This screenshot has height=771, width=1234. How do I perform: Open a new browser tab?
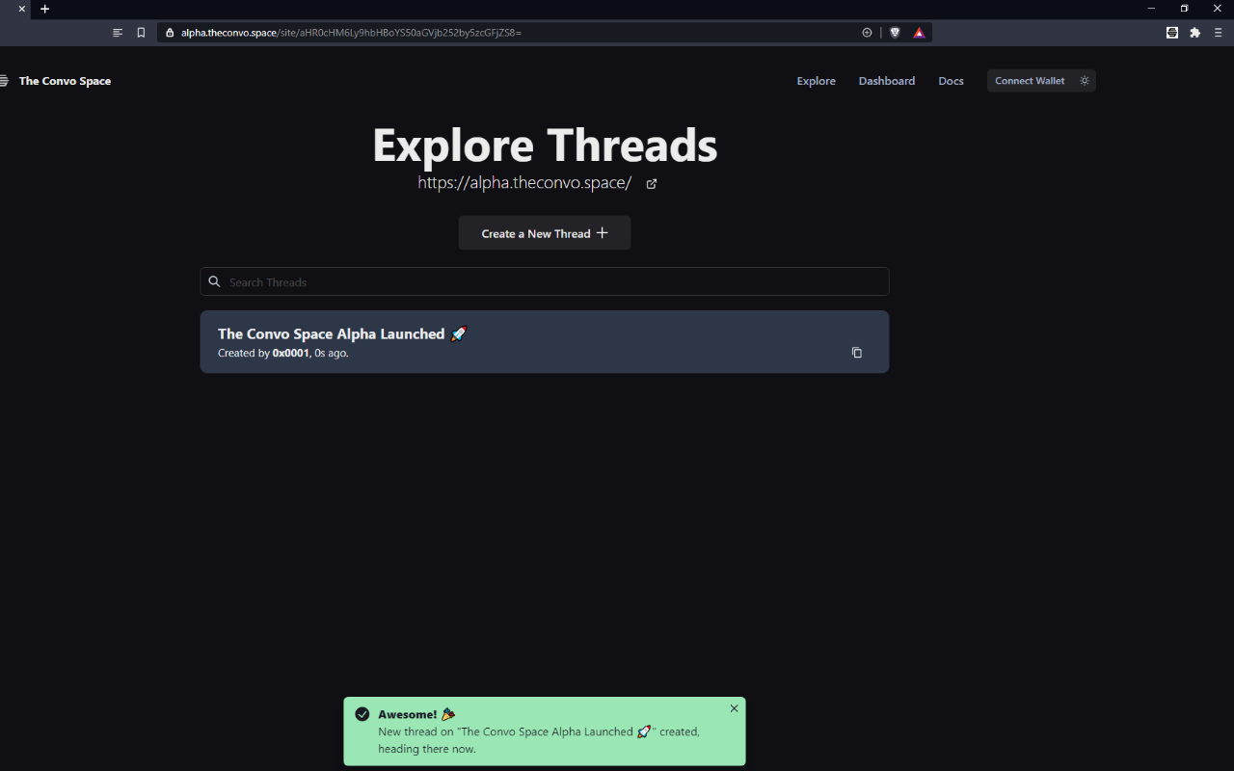pos(44,9)
